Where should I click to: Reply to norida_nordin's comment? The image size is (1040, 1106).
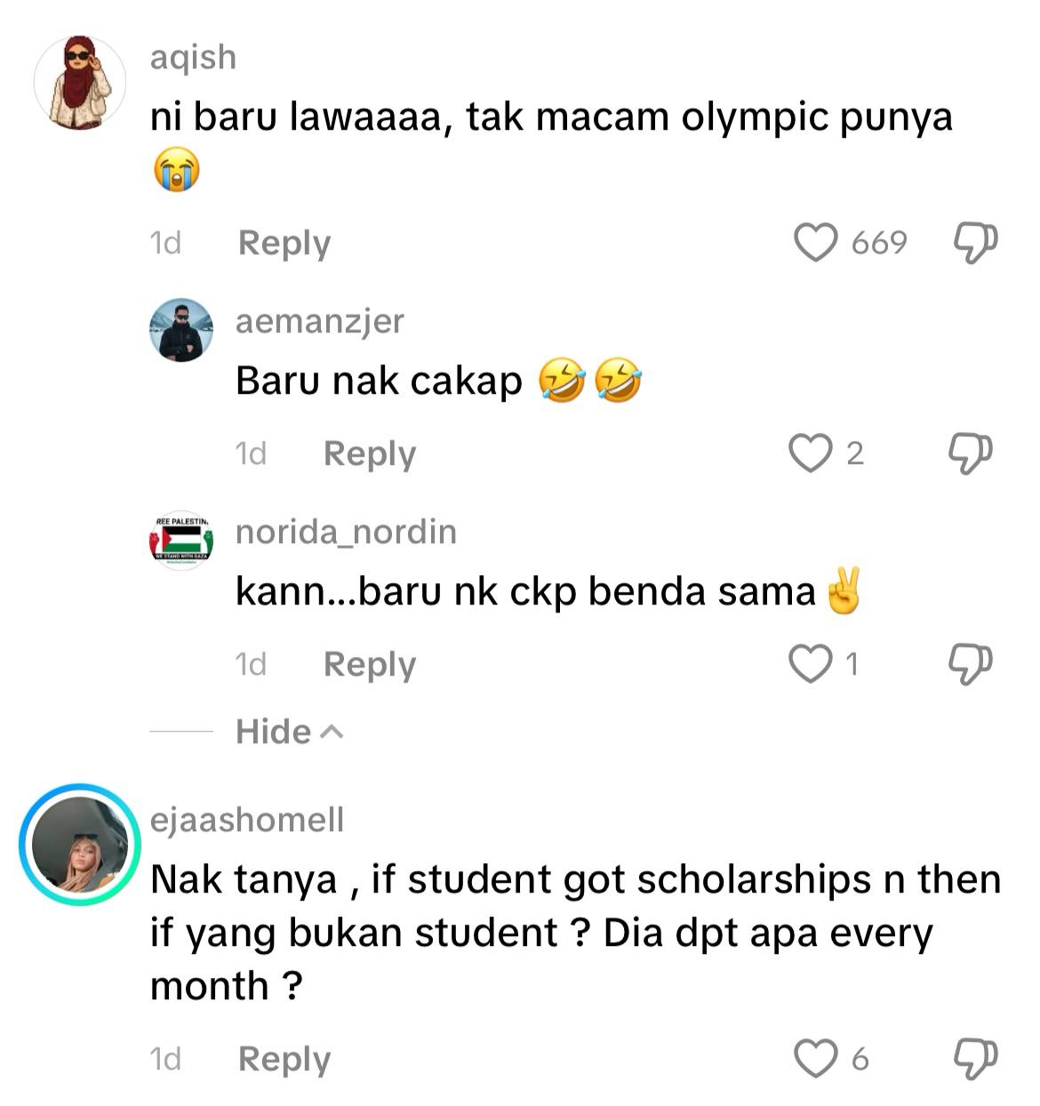370,664
